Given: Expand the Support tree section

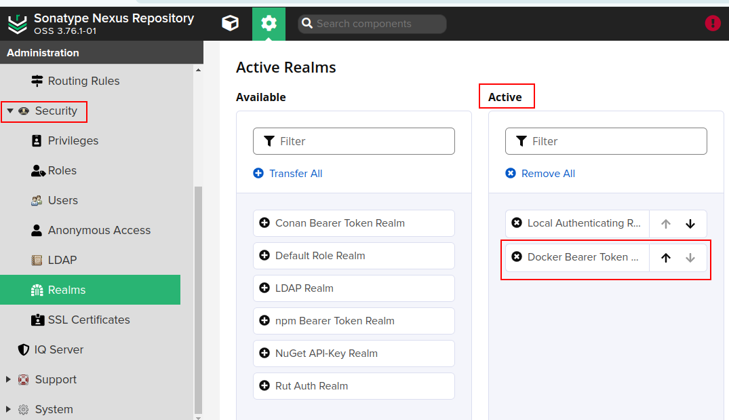Looking at the screenshot, I should [x=9, y=379].
